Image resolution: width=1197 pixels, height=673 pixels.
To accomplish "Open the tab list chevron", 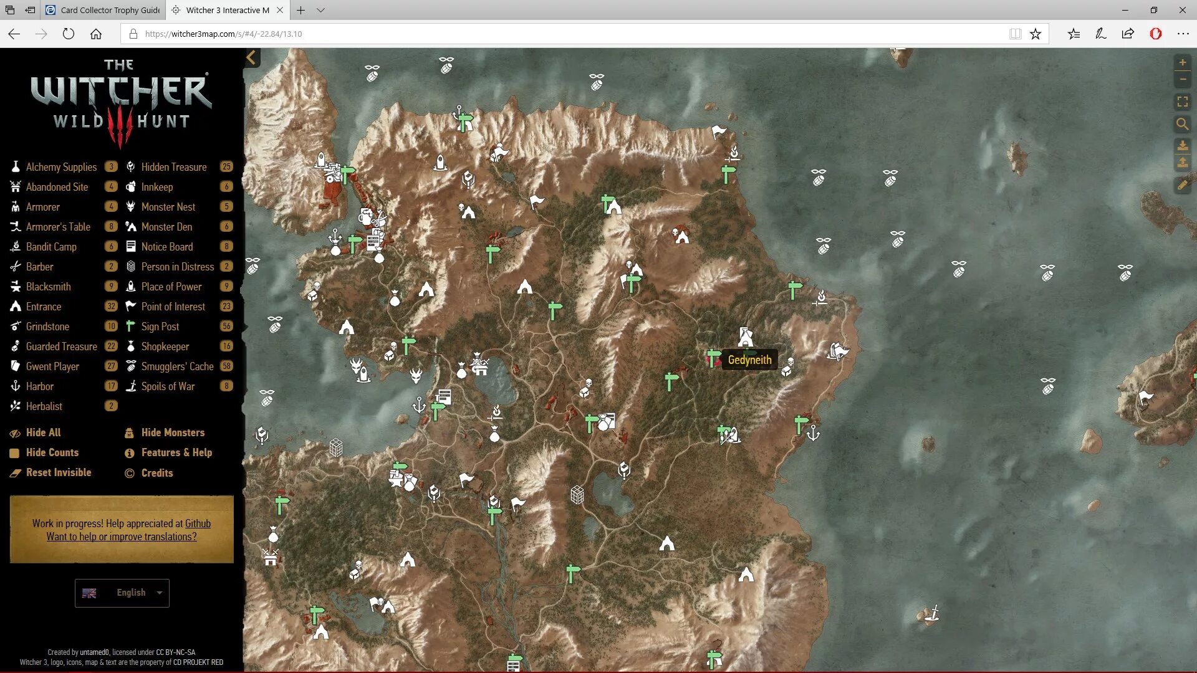I will click(x=320, y=10).
